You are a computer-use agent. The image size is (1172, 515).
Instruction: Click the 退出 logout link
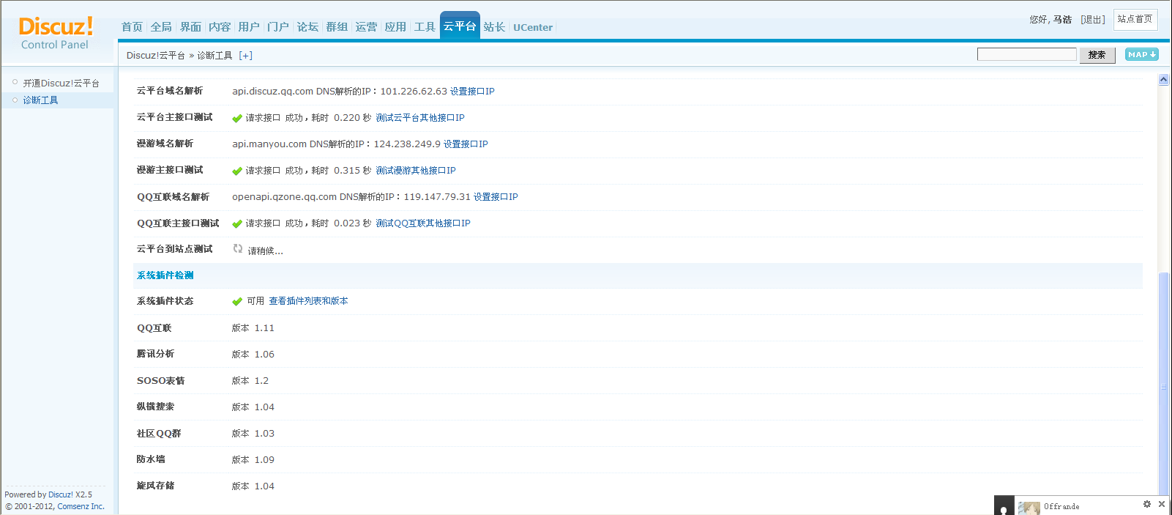click(1093, 20)
